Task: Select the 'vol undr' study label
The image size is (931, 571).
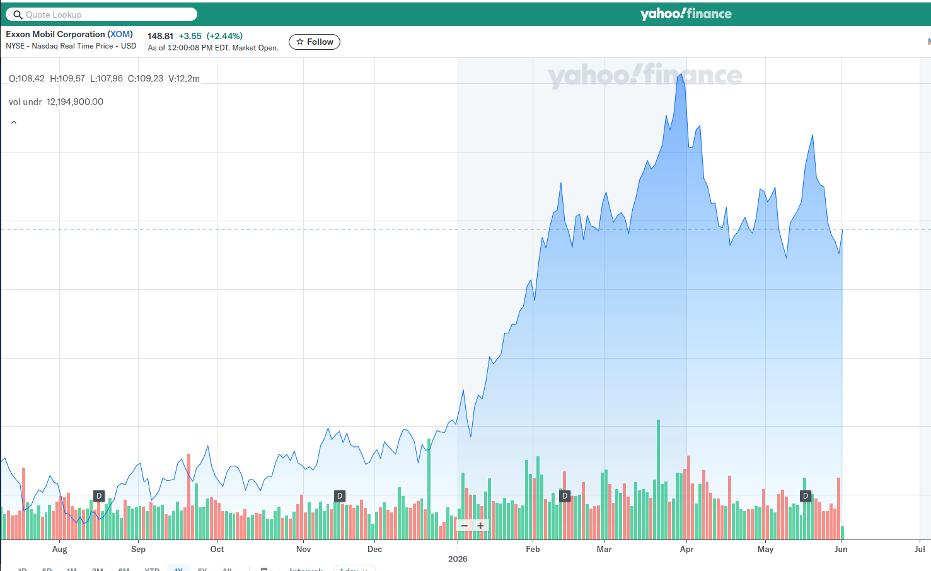Action: coord(25,102)
